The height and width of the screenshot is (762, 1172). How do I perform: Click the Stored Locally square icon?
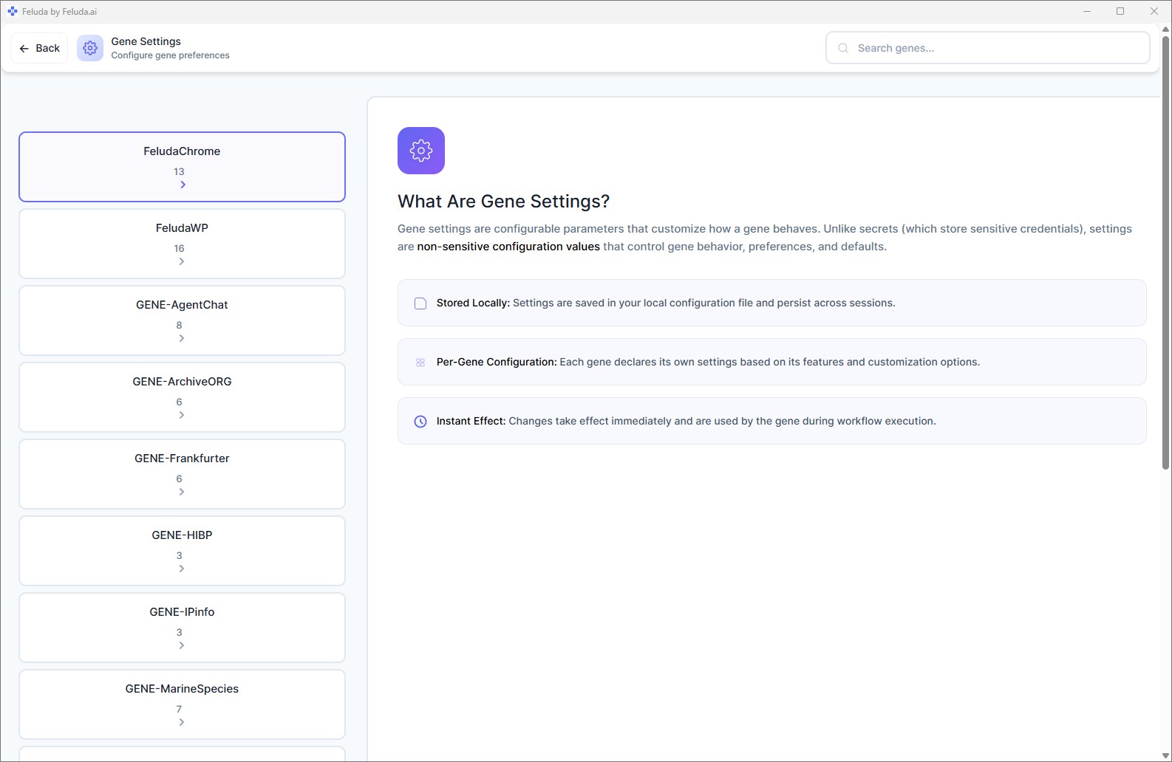(x=420, y=303)
